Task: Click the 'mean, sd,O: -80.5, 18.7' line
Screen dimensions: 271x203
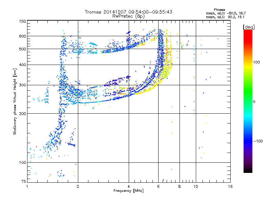Action: (226, 14)
